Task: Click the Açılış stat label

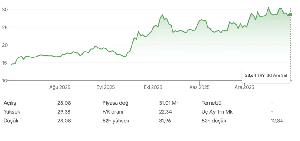Action: click(x=10, y=103)
